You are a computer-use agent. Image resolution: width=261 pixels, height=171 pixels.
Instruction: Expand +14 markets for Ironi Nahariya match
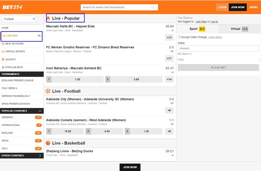(x=169, y=79)
